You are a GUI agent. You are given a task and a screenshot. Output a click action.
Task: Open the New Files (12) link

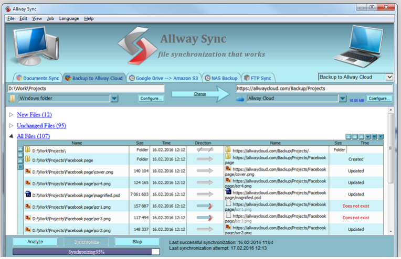coord(34,115)
